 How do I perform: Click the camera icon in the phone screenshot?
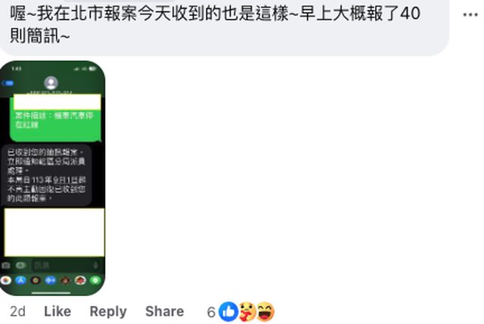[6, 265]
